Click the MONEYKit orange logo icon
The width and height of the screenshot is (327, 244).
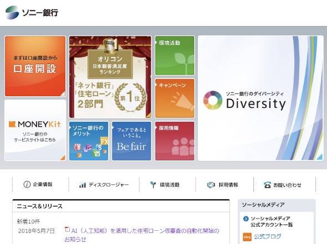point(12,124)
